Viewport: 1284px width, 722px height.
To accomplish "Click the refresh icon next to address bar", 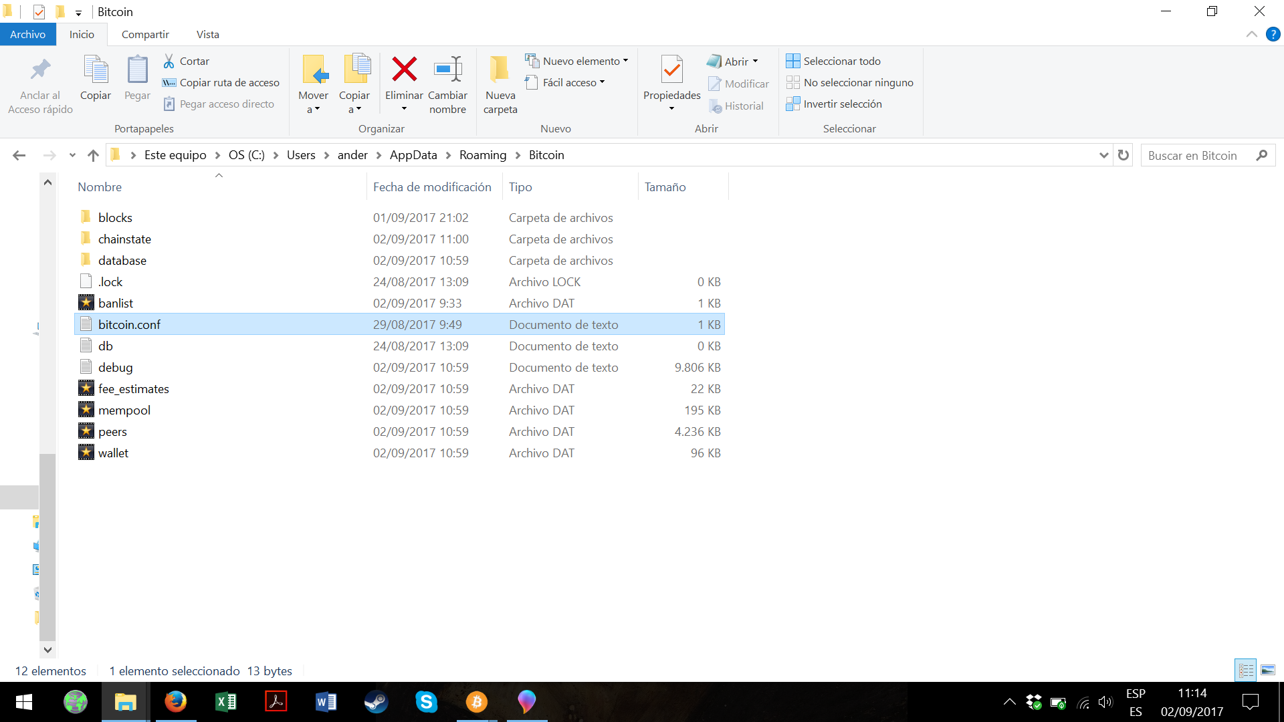I will tap(1123, 155).
